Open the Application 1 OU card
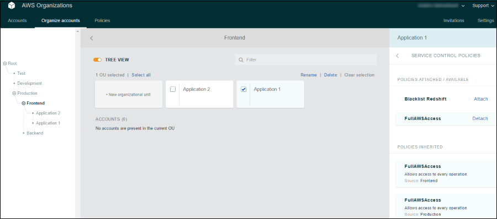This screenshot has width=497, height=219. tap(271, 94)
